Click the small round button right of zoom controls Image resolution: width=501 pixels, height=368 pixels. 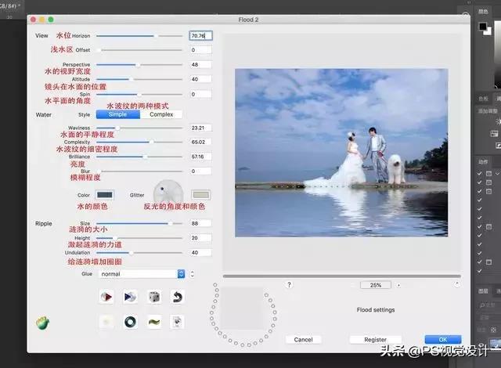[x=456, y=284]
